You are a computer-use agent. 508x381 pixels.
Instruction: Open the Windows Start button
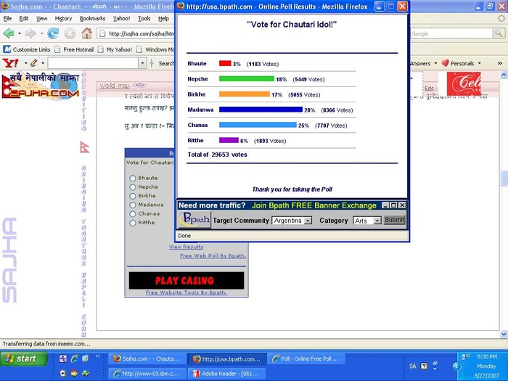coord(24,359)
